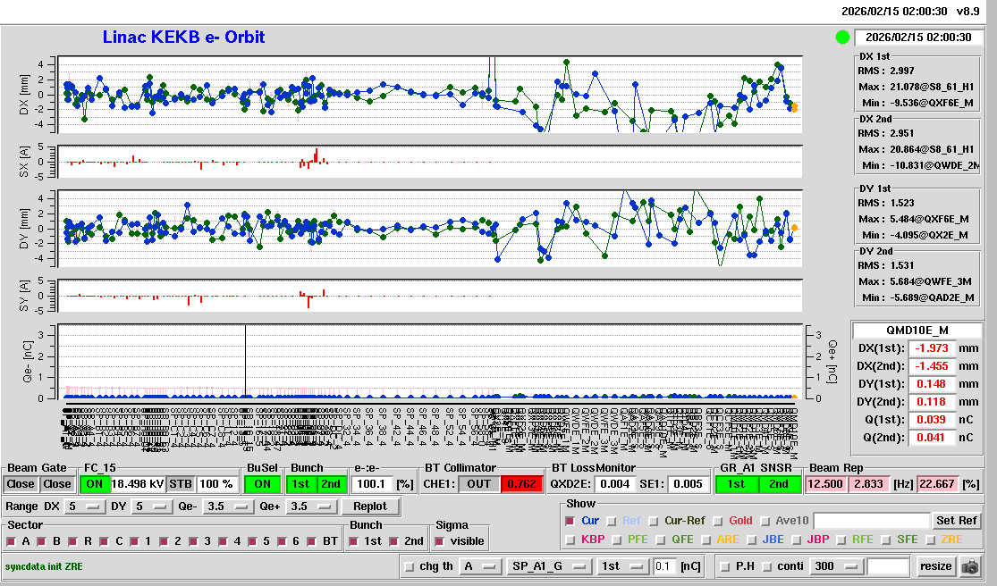
Task: Click the camera screenshot icon
Action: (970, 566)
